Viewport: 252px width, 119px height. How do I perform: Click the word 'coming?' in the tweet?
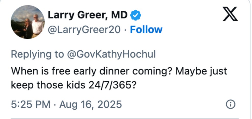(156, 71)
